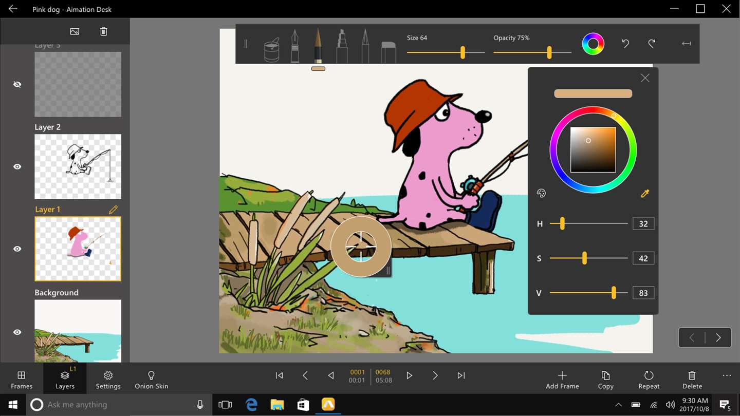The image size is (740, 416).
Task: Open the color wheel picker
Action: click(593, 44)
